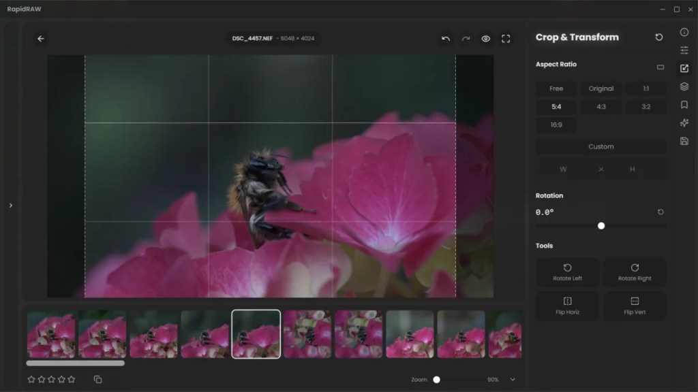Enter fullscreen preview mode
The width and height of the screenshot is (698, 392).
[x=506, y=39]
